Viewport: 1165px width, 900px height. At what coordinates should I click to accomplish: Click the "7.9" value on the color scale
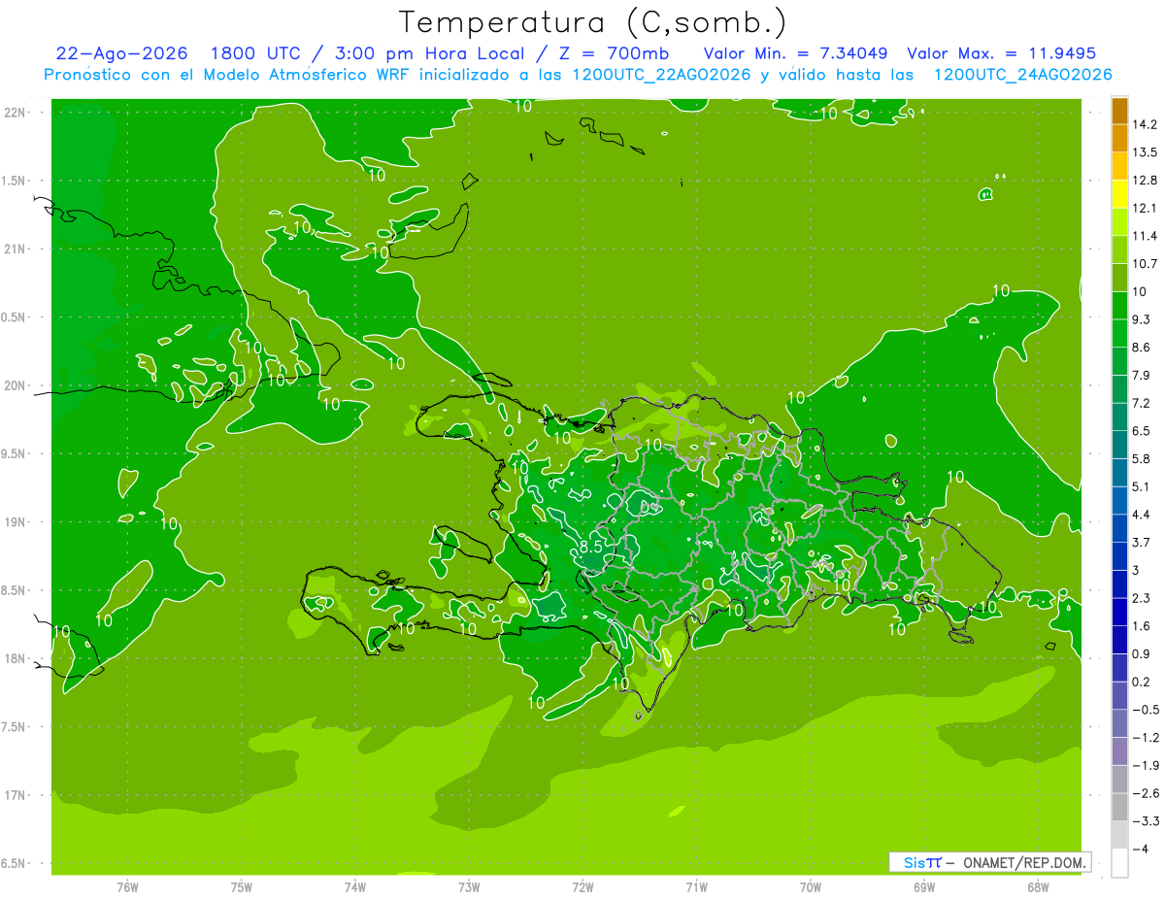[x=1141, y=375]
